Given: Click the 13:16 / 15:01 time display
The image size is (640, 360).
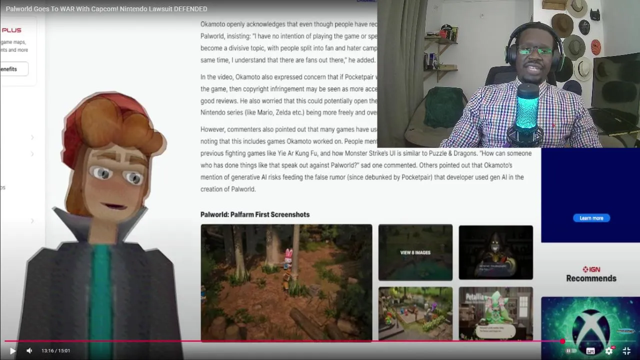Looking at the screenshot, I should coord(55,351).
